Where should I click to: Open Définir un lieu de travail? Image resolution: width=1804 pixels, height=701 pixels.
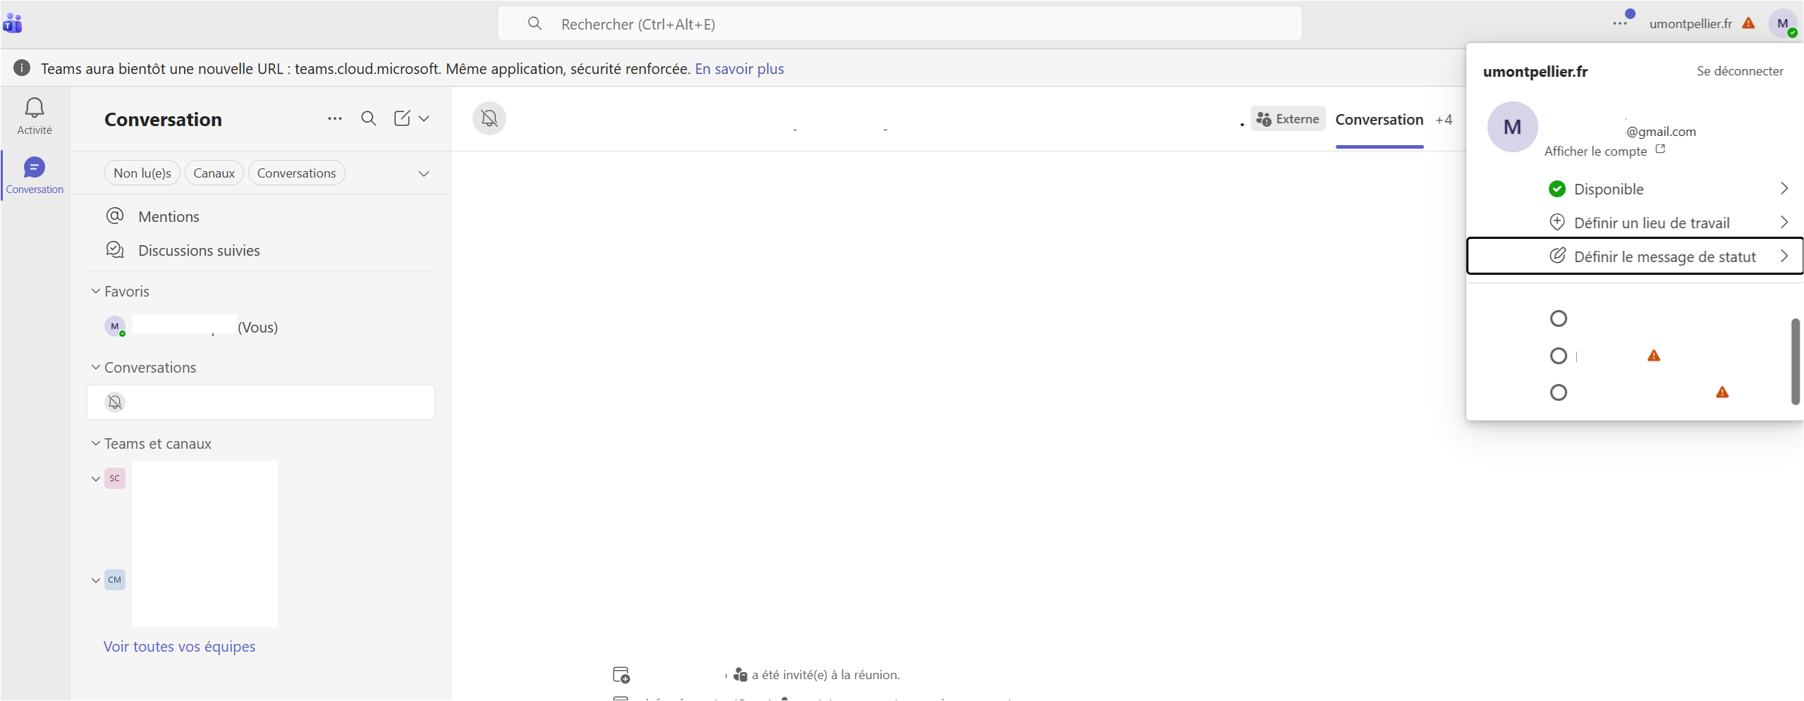point(1635,223)
